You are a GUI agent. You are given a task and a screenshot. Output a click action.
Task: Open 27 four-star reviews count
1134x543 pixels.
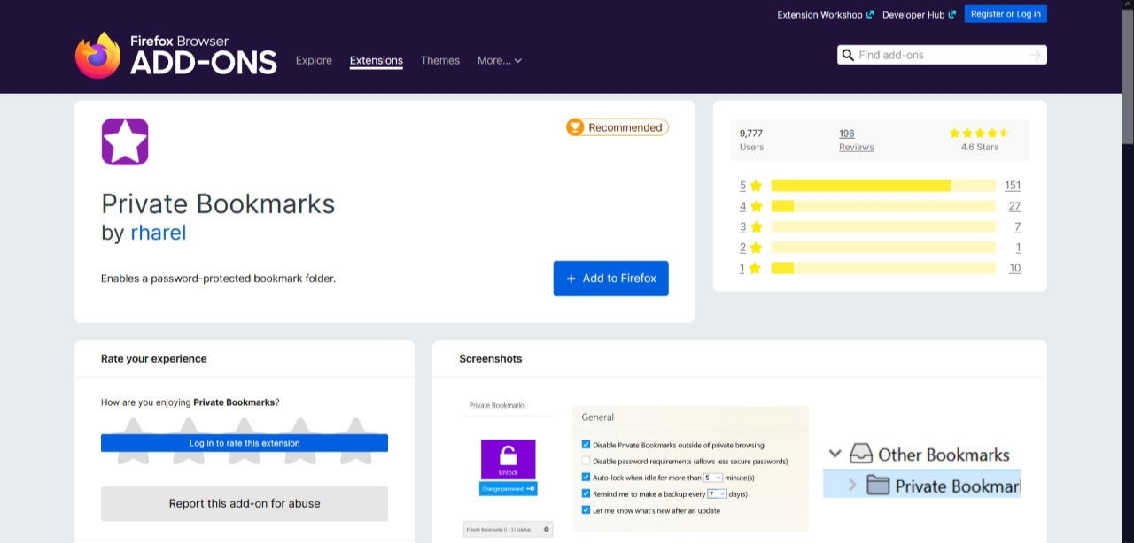1014,206
